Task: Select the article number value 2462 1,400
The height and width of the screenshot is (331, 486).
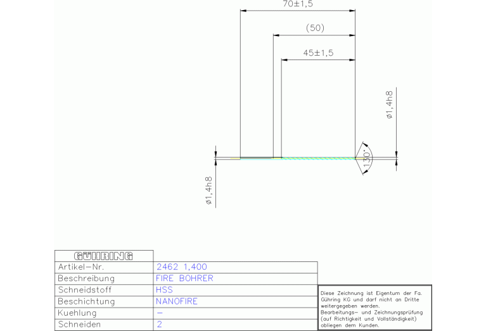Action: 181,267
